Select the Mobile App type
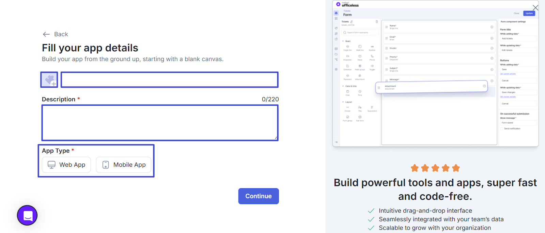The height and width of the screenshot is (233, 545). tap(124, 165)
